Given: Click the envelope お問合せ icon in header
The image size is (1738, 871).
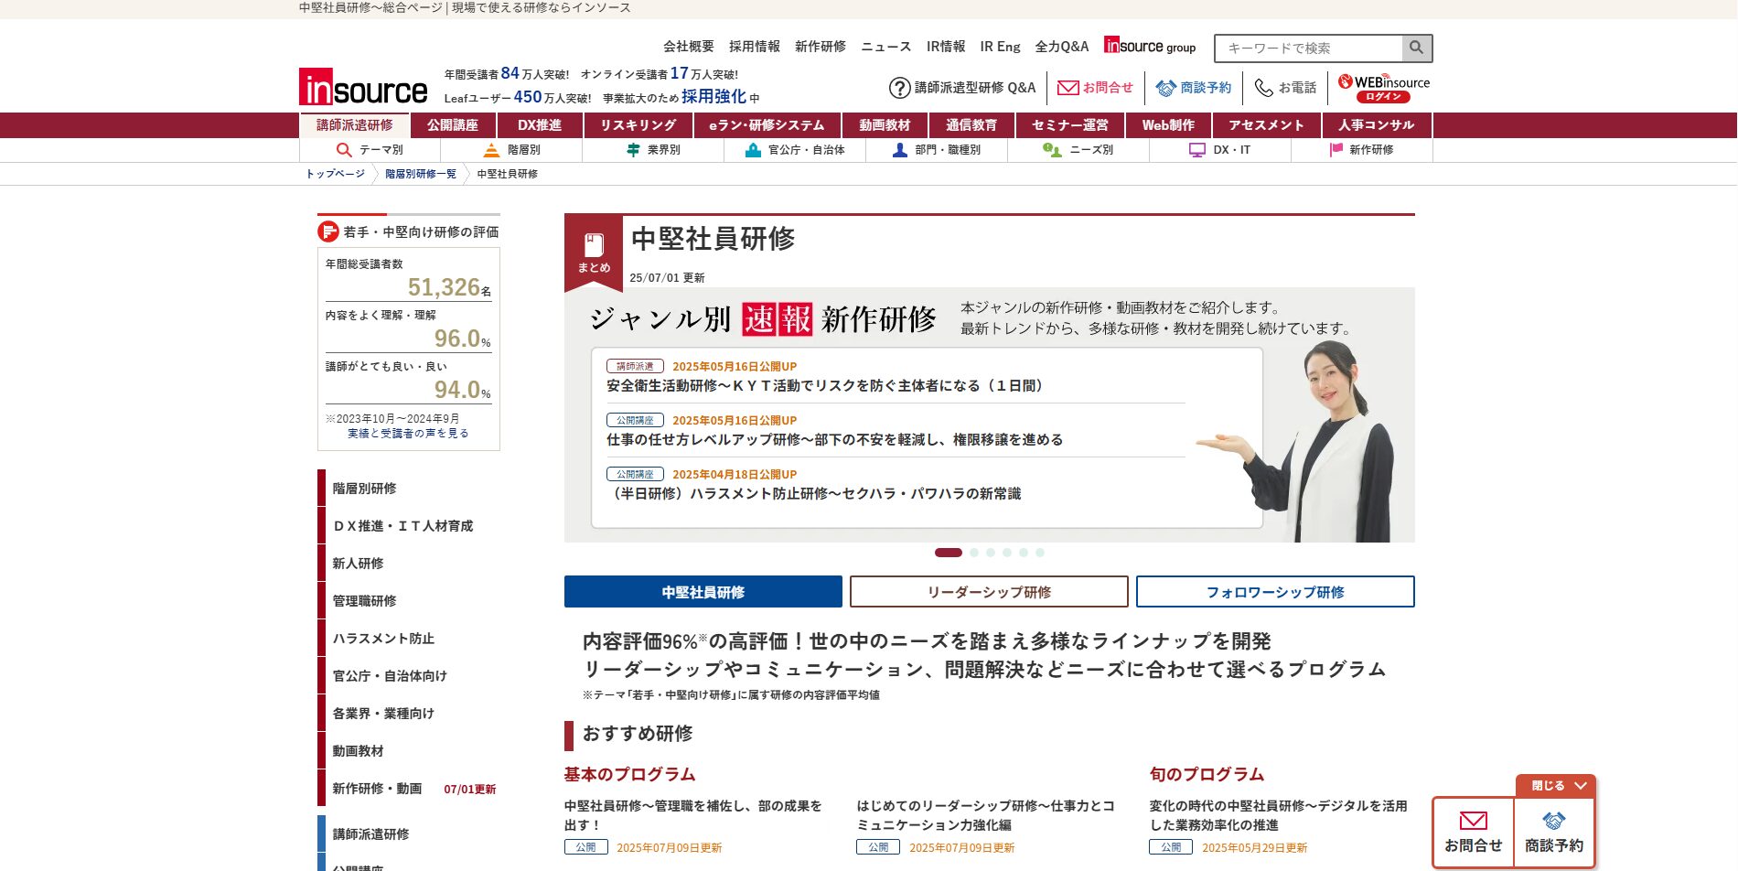Looking at the screenshot, I should pyautogui.click(x=1067, y=88).
